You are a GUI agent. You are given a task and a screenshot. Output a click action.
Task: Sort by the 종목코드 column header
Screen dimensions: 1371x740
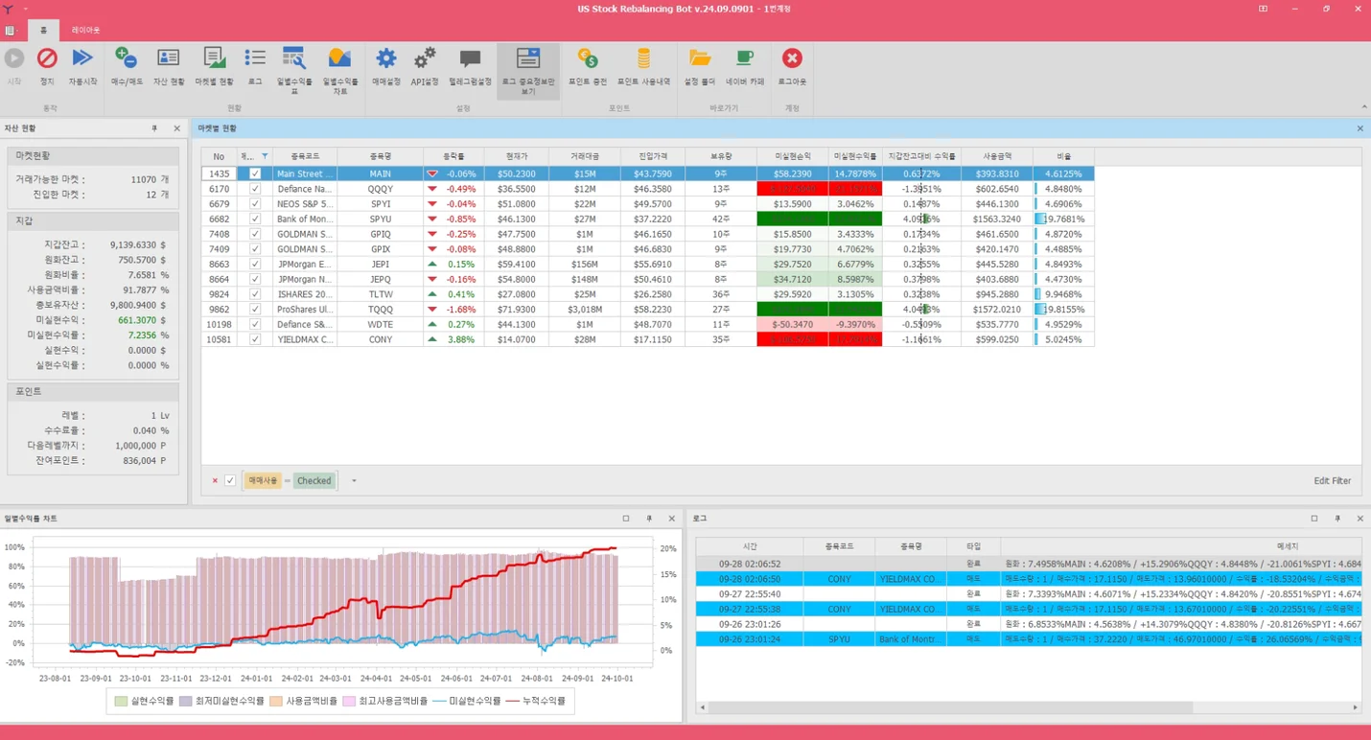[x=305, y=156]
